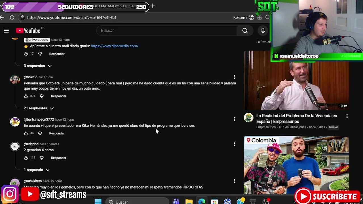
Task: Like the @edgrind comment
Action: pos(26,158)
